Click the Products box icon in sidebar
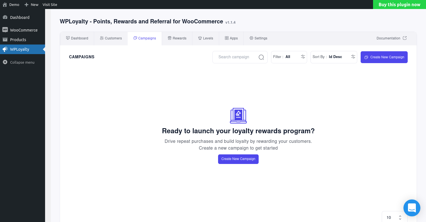This screenshot has width=426, height=222. 5,39
